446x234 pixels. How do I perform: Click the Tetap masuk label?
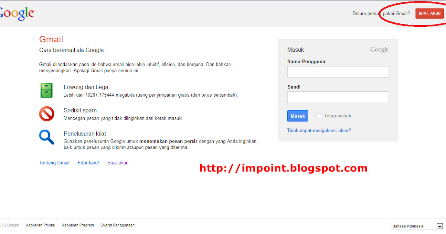pyautogui.click(x=337, y=116)
